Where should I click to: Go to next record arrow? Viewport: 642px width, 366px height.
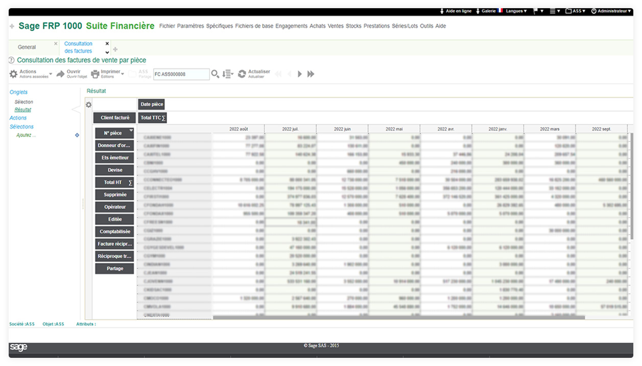[x=300, y=74]
